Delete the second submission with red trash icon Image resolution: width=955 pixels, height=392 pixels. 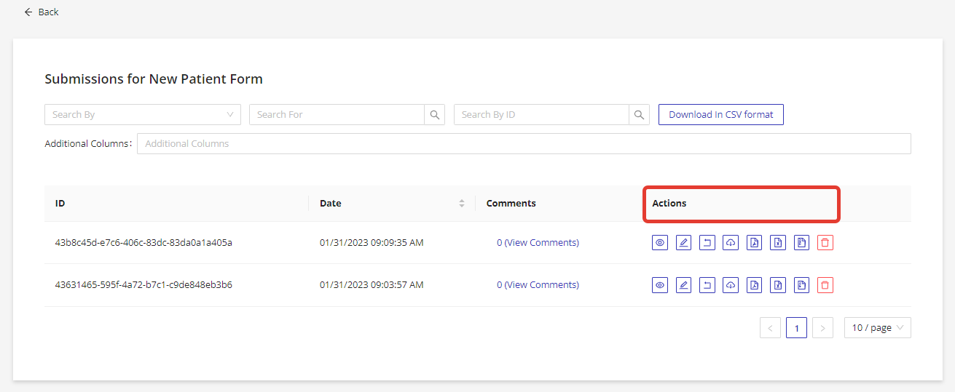825,285
